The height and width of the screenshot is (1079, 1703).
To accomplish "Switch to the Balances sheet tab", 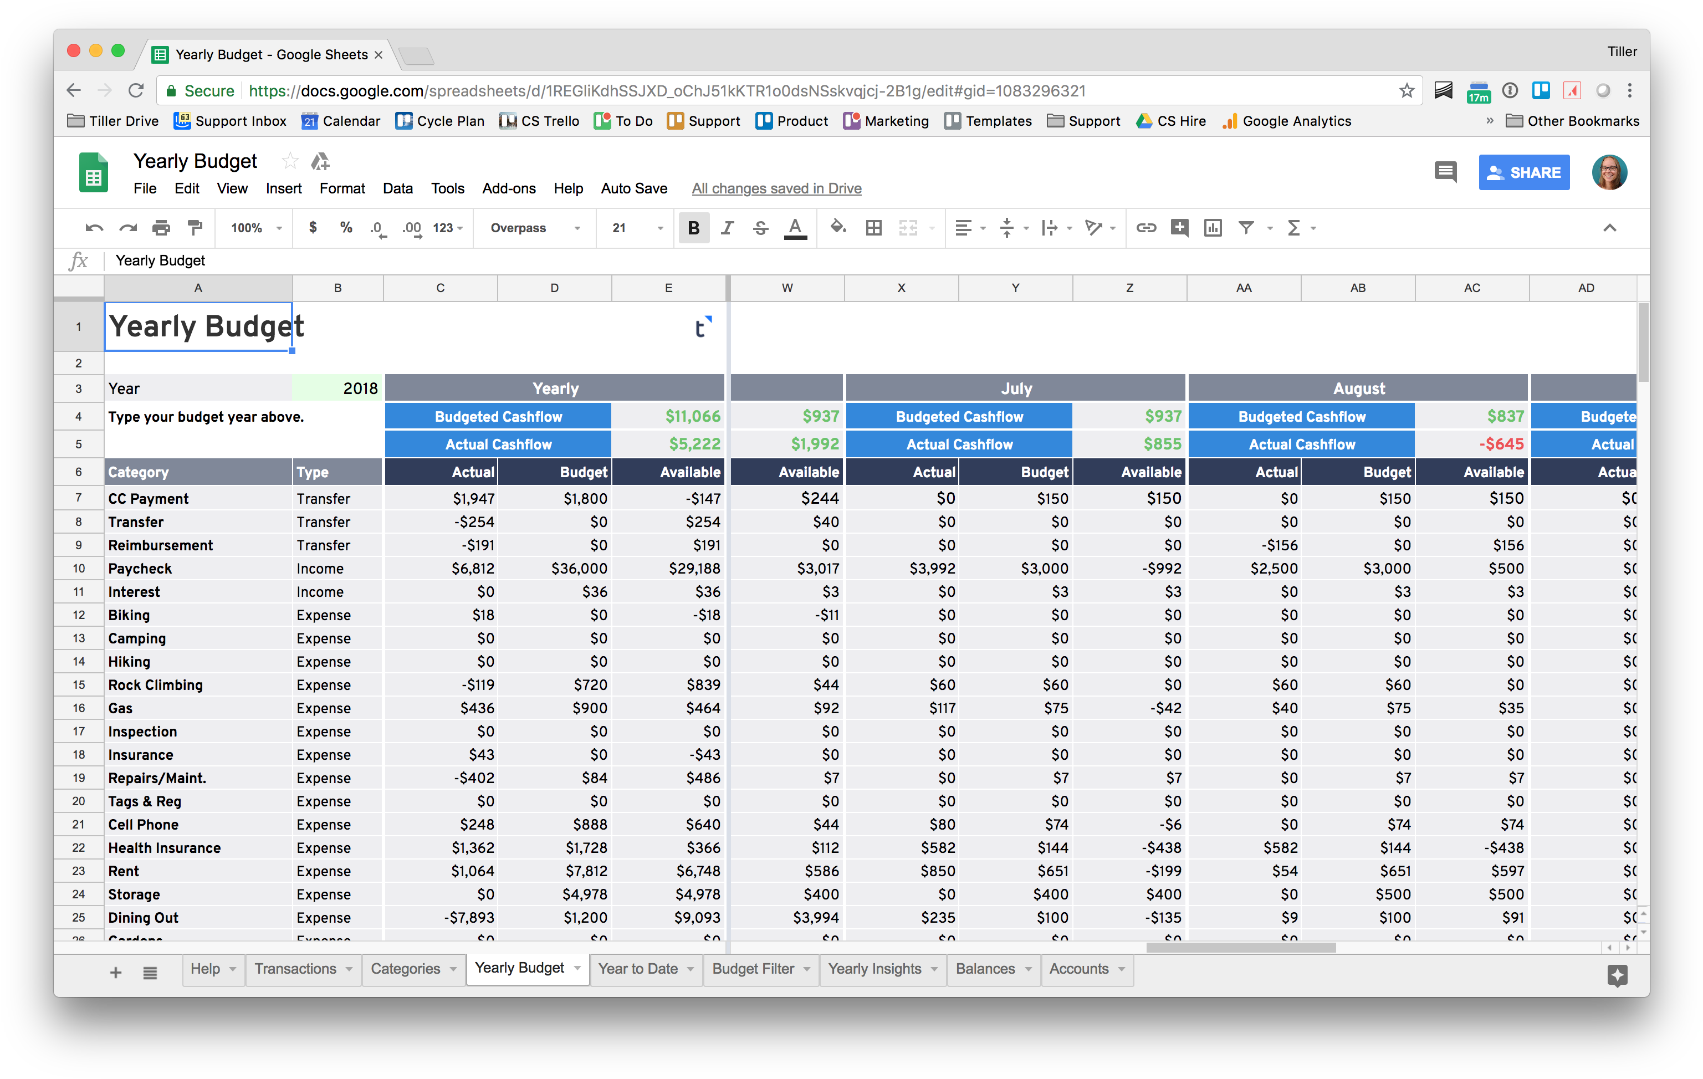I will pos(986,969).
